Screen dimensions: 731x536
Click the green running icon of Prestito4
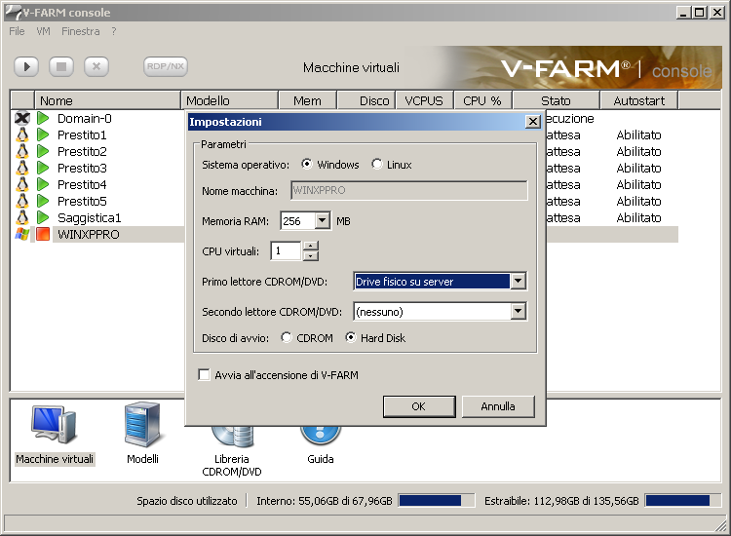(43, 184)
